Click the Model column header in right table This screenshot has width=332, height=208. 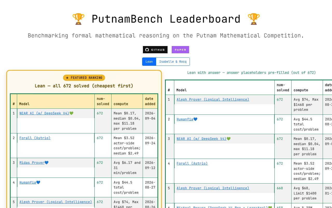[x=224, y=87]
